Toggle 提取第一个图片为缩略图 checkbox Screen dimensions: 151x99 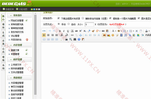(x=110, y=18)
